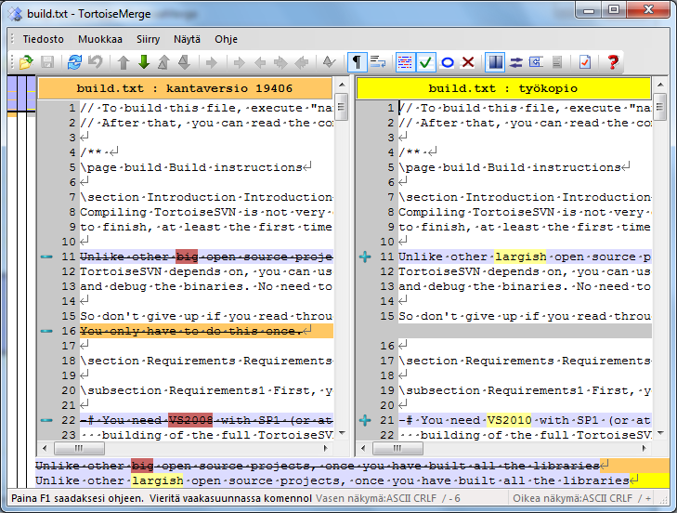
Task: Toggle show whitespace pilcrow button
Action: 357,62
